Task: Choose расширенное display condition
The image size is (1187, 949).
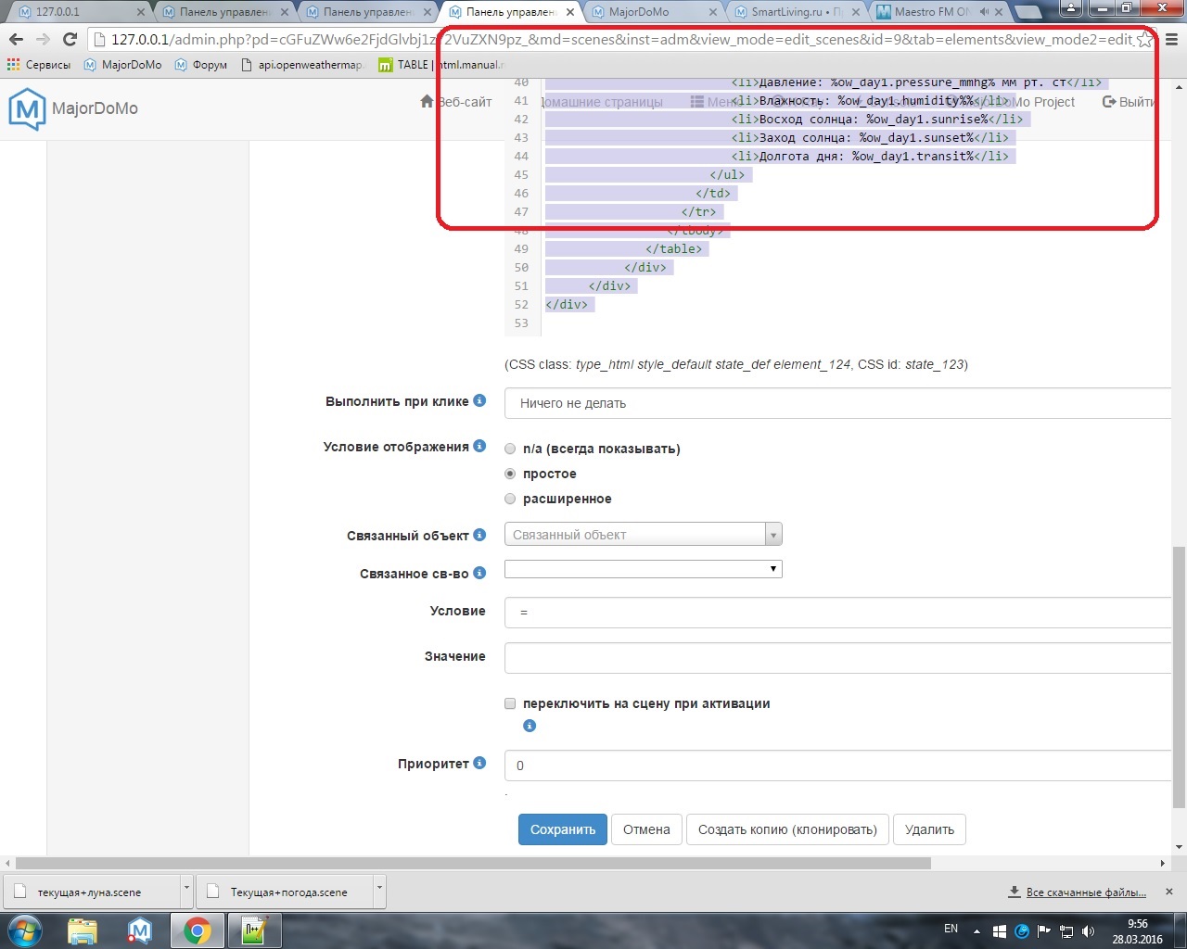Action: pos(510,499)
